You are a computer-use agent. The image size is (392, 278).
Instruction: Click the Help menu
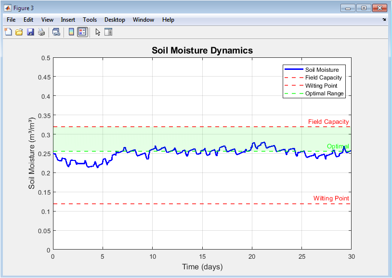coord(168,20)
